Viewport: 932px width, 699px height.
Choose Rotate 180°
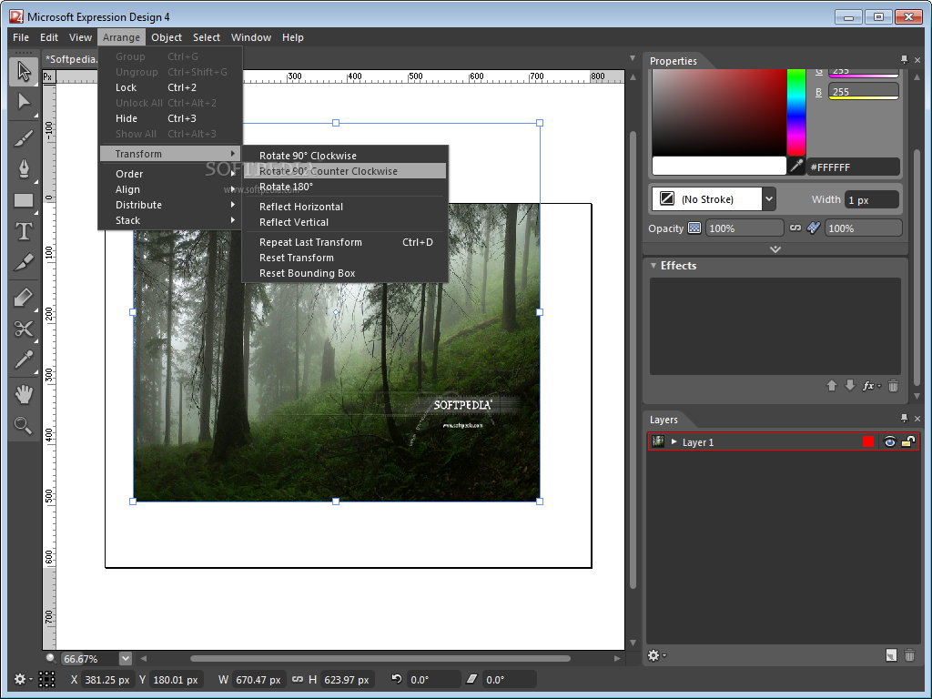coord(345,187)
